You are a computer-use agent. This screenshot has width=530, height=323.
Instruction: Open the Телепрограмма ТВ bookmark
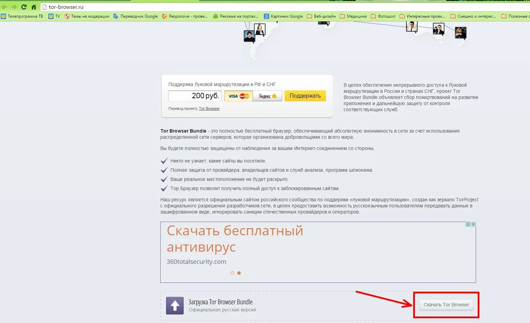22,16
